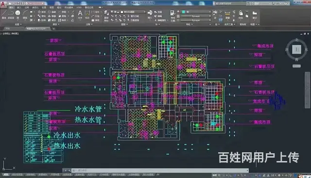
Task: Select the Arc (圆弧) draw tool
Action: (x=25, y=15)
